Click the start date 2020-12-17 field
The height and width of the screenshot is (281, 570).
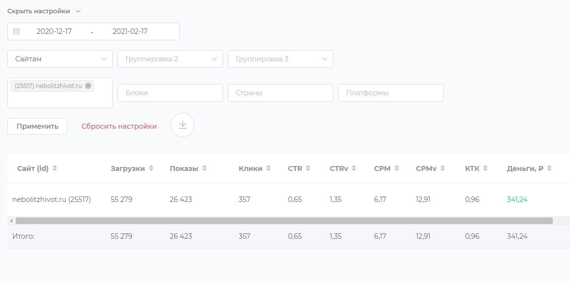[x=54, y=31]
